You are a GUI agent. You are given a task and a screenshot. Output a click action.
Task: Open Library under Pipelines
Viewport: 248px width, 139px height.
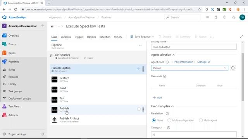(12, 84)
